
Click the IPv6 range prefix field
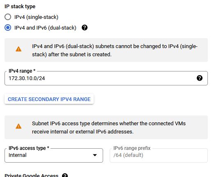pyautogui.click(x=159, y=155)
